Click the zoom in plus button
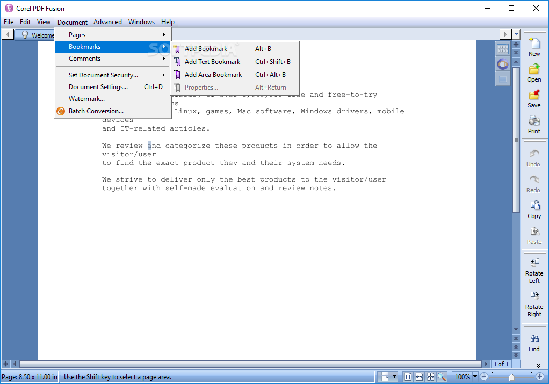This screenshot has width=549, height=384. click(539, 376)
